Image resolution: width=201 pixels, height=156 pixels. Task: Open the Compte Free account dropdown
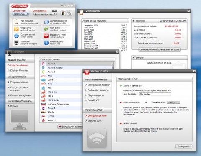point(21,14)
